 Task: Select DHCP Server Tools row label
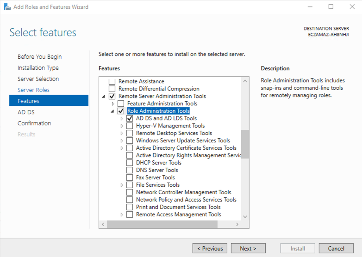click(x=159, y=163)
